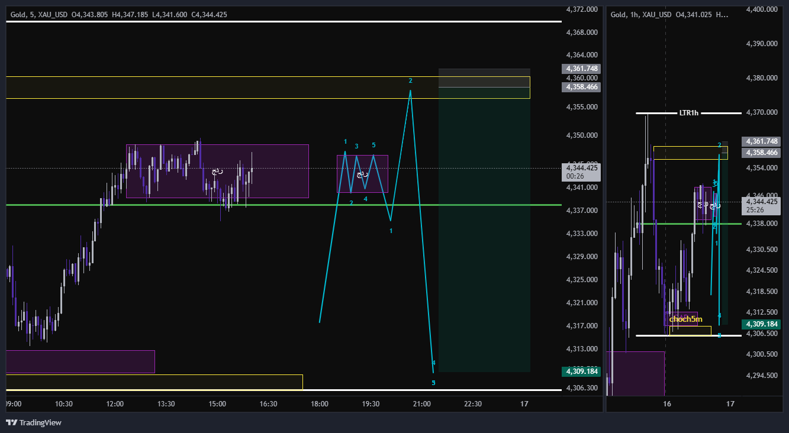Click the 4,355.000 price axis tick

(x=582, y=107)
